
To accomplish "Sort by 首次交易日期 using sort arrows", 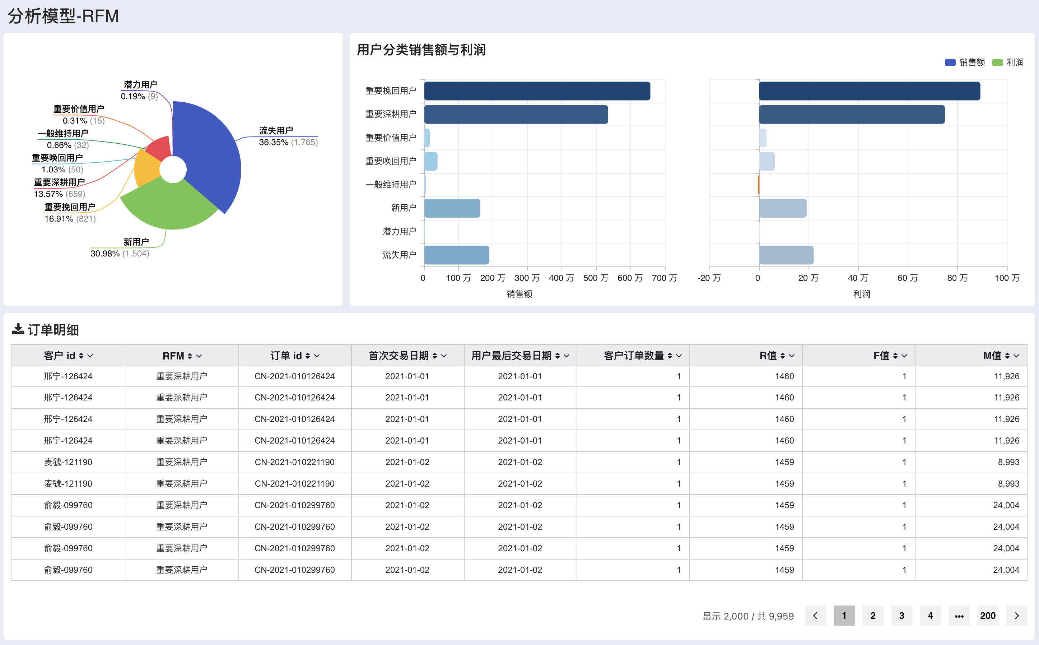I will [x=434, y=356].
